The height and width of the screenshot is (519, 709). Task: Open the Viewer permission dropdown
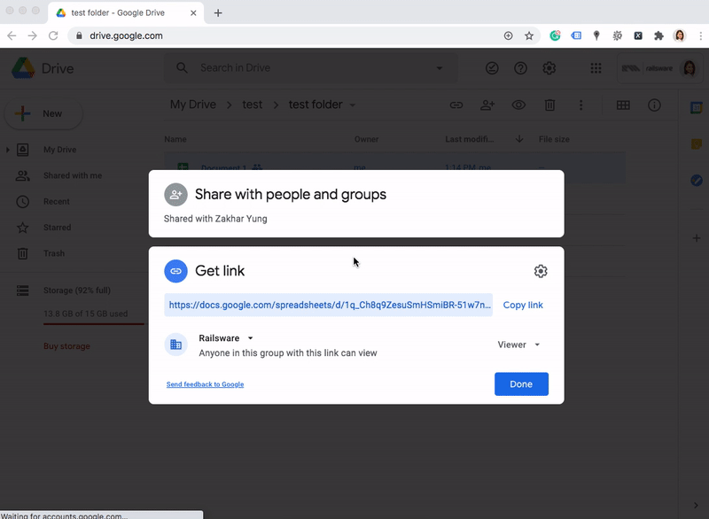518,345
